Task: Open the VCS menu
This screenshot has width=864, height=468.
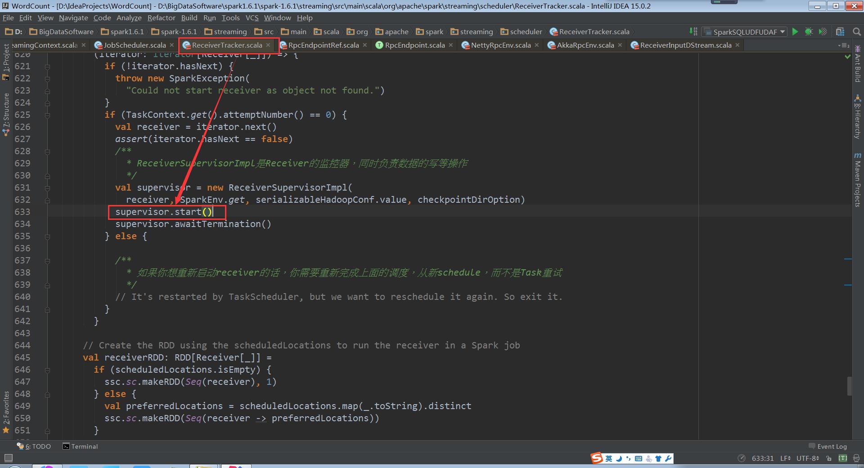Action: coord(252,18)
